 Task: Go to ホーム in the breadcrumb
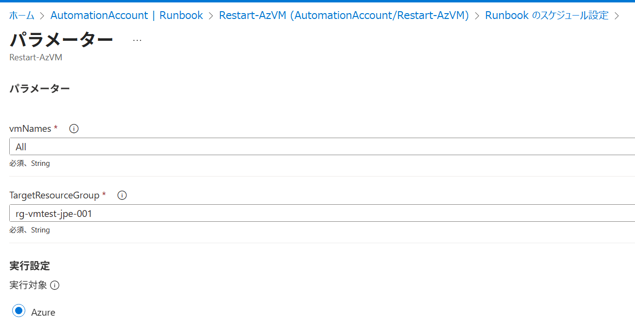(x=22, y=16)
